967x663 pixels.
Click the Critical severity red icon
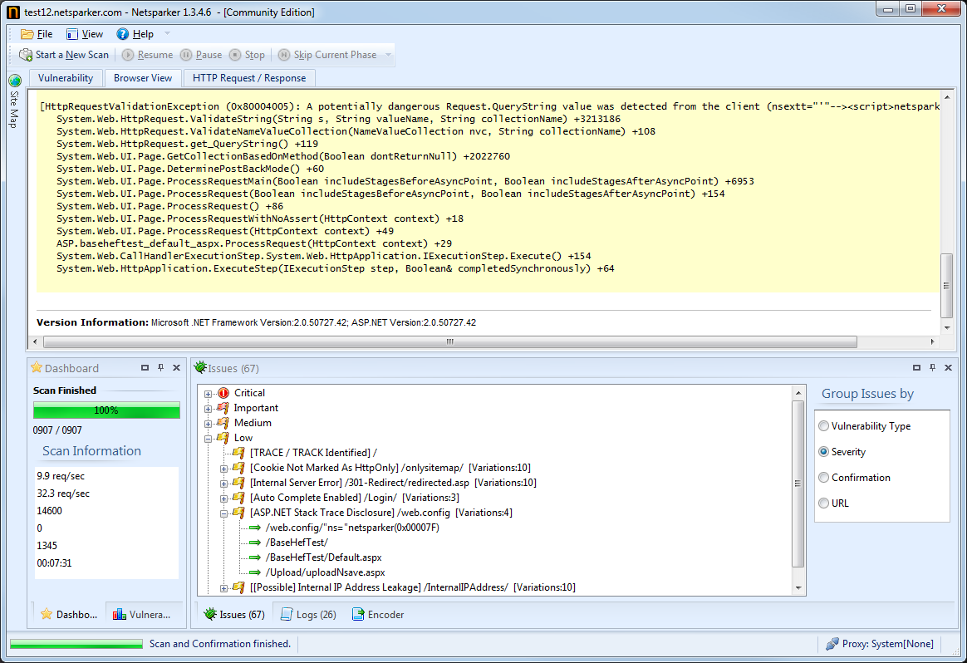pyautogui.click(x=223, y=393)
